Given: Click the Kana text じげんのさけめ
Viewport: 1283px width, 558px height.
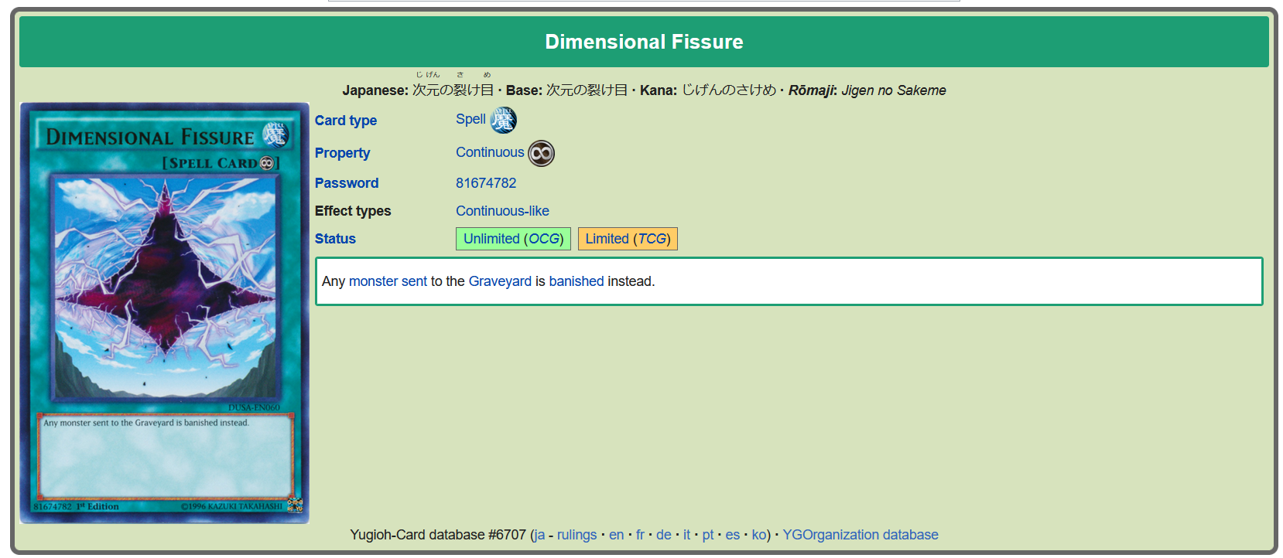Looking at the screenshot, I should pos(729,90).
